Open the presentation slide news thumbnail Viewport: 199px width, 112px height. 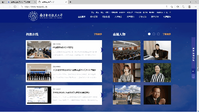(x=39, y=95)
